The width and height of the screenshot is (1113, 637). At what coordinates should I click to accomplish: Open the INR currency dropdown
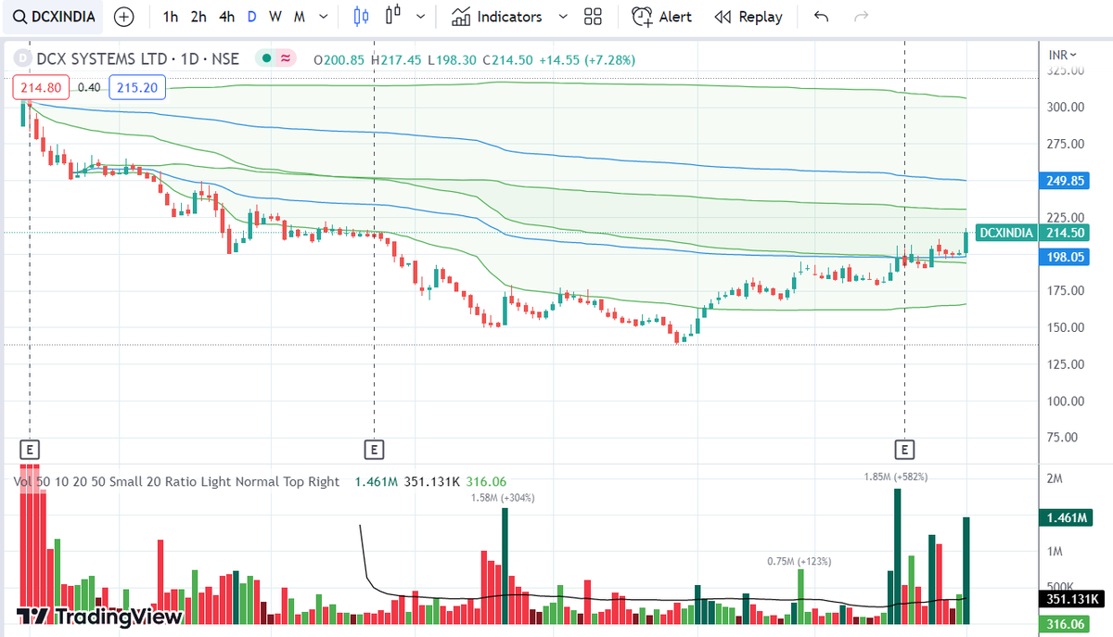(x=1063, y=55)
